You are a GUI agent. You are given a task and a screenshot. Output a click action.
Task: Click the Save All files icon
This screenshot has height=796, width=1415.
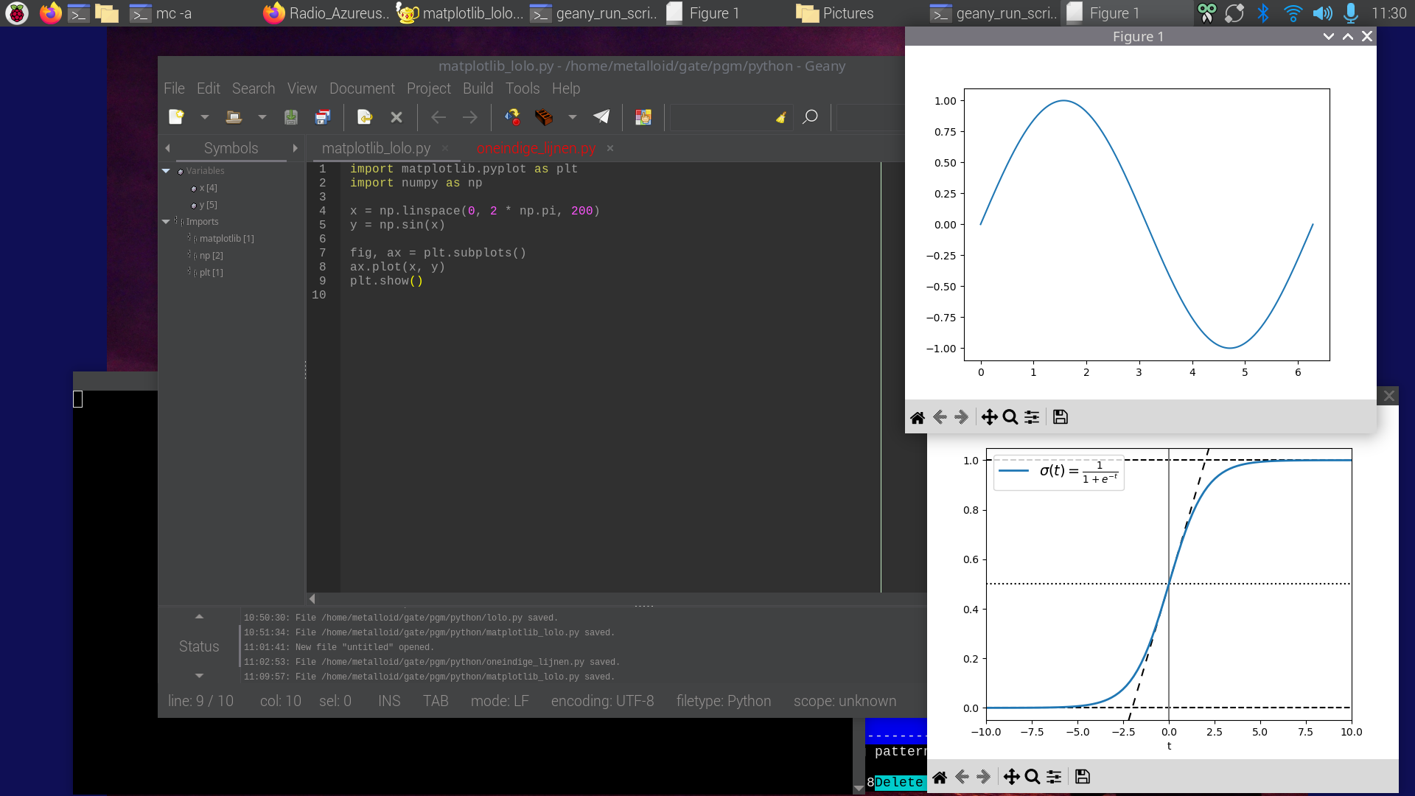(322, 117)
